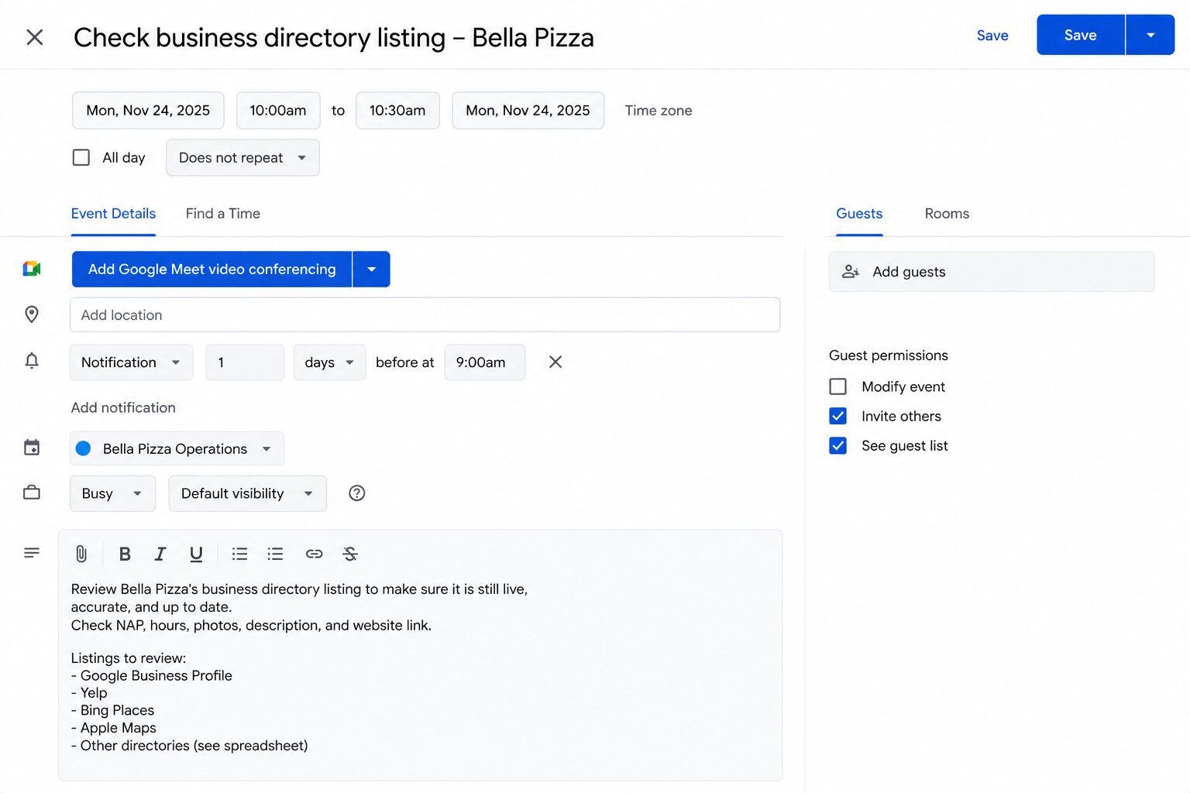
Task: Open the visibility help question mark icon
Action: pos(357,493)
